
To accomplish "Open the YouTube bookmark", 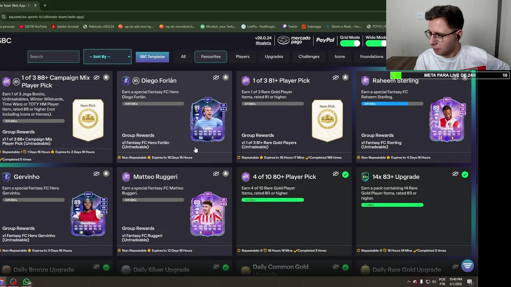I will click(x=33, y=27).
